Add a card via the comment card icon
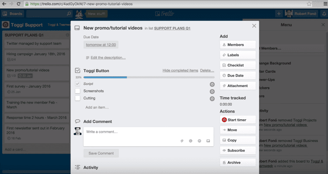This screenshot has height=174, width=328. pyautogui.click(x=208, y=141)
